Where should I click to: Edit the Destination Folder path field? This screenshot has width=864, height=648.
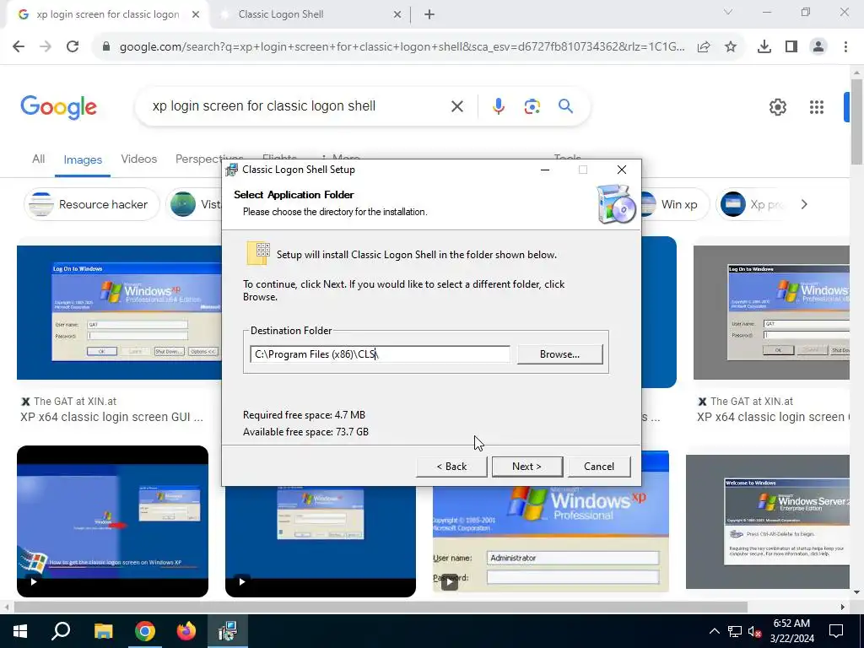click(x=380, y=354)
